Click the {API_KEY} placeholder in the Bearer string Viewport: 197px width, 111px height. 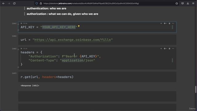(88, 56)
